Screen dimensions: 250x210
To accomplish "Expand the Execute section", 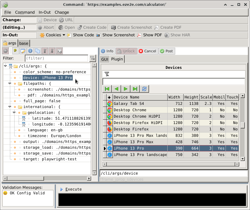I will (61, 189).
